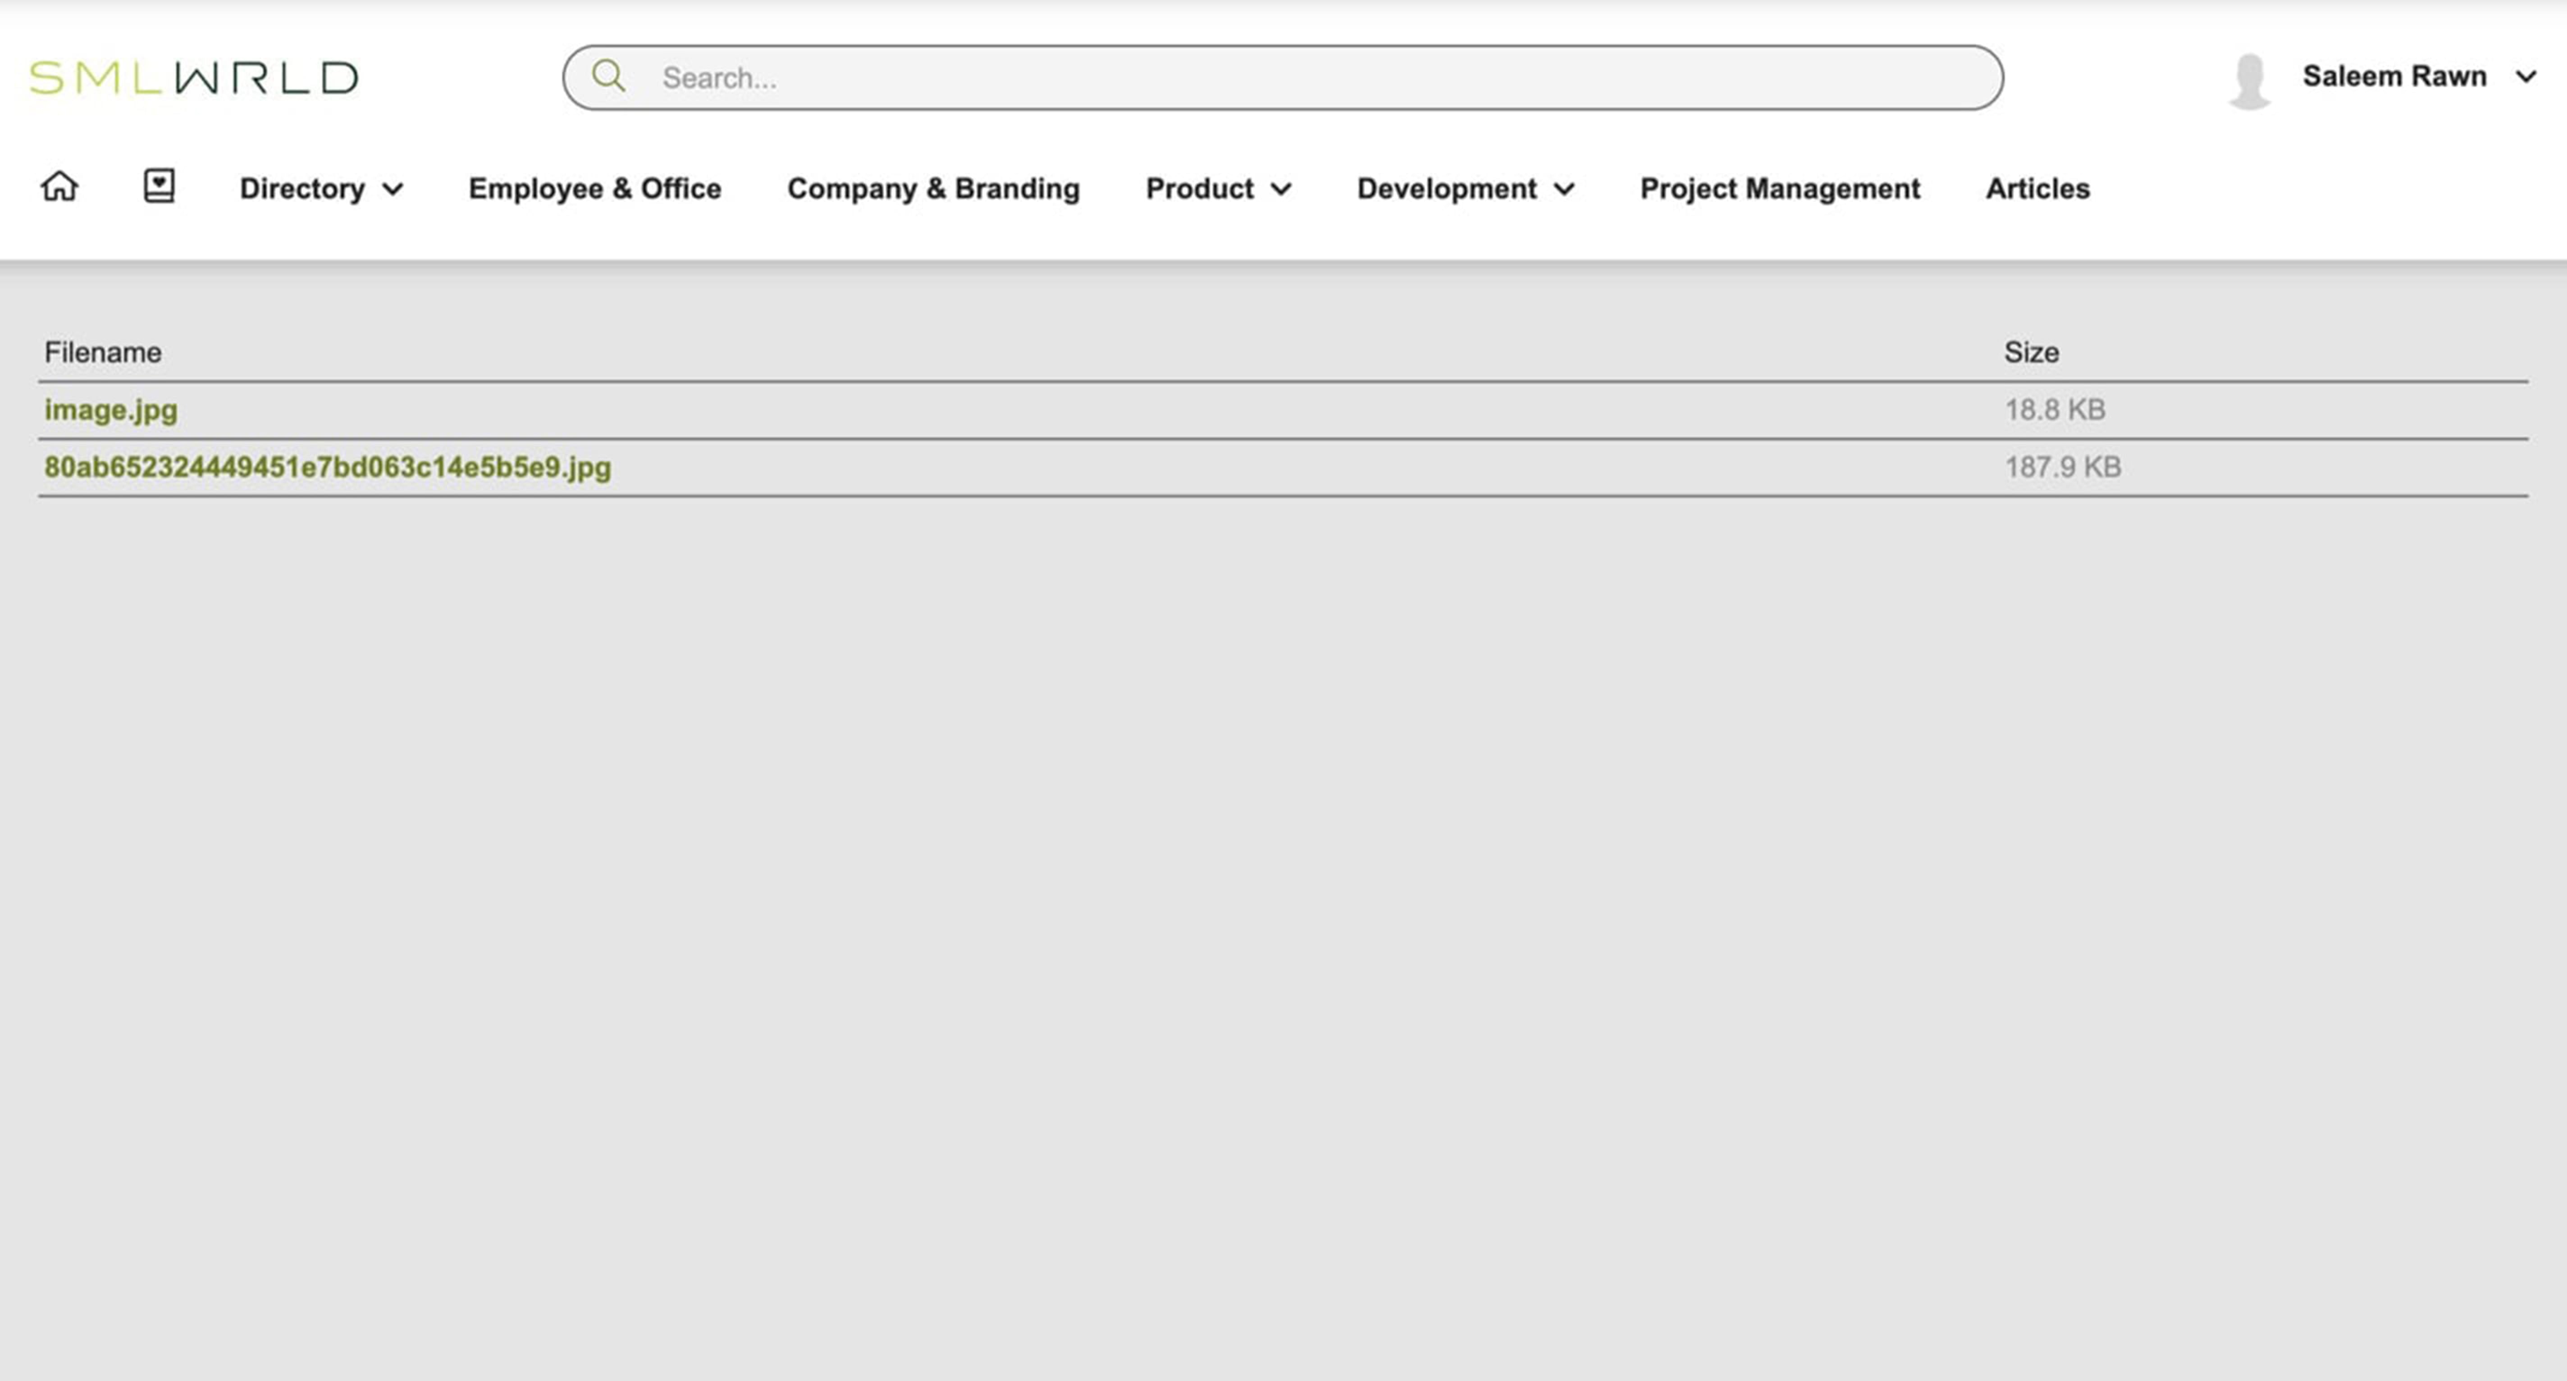This screenshot has width=2567, height=1381.
Task: Open Company & Branding section
Action: tap(933, 188)
